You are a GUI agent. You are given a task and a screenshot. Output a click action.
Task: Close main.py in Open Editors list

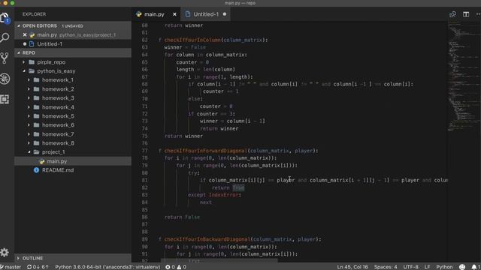click(25, 35)
